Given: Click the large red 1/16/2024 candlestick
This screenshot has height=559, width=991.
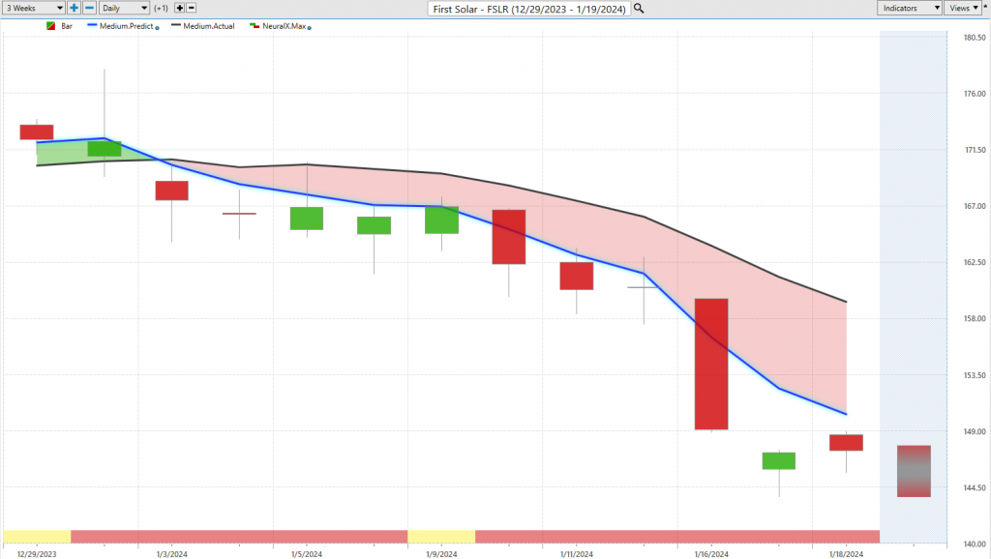Looking at the screenshot, I should [711, 364].
